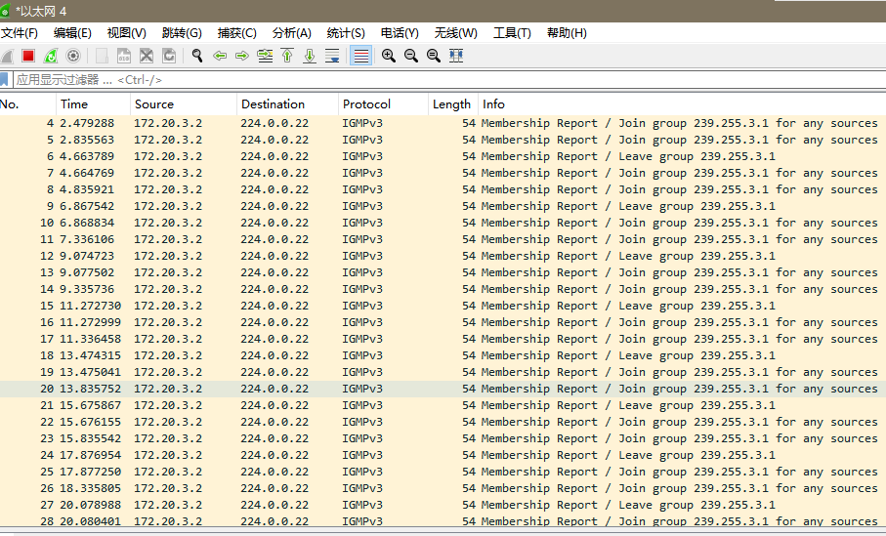Sort by the No. column header
Viewport: 886px width, 536px height.
pyautogui.click(x=27, y=103)
